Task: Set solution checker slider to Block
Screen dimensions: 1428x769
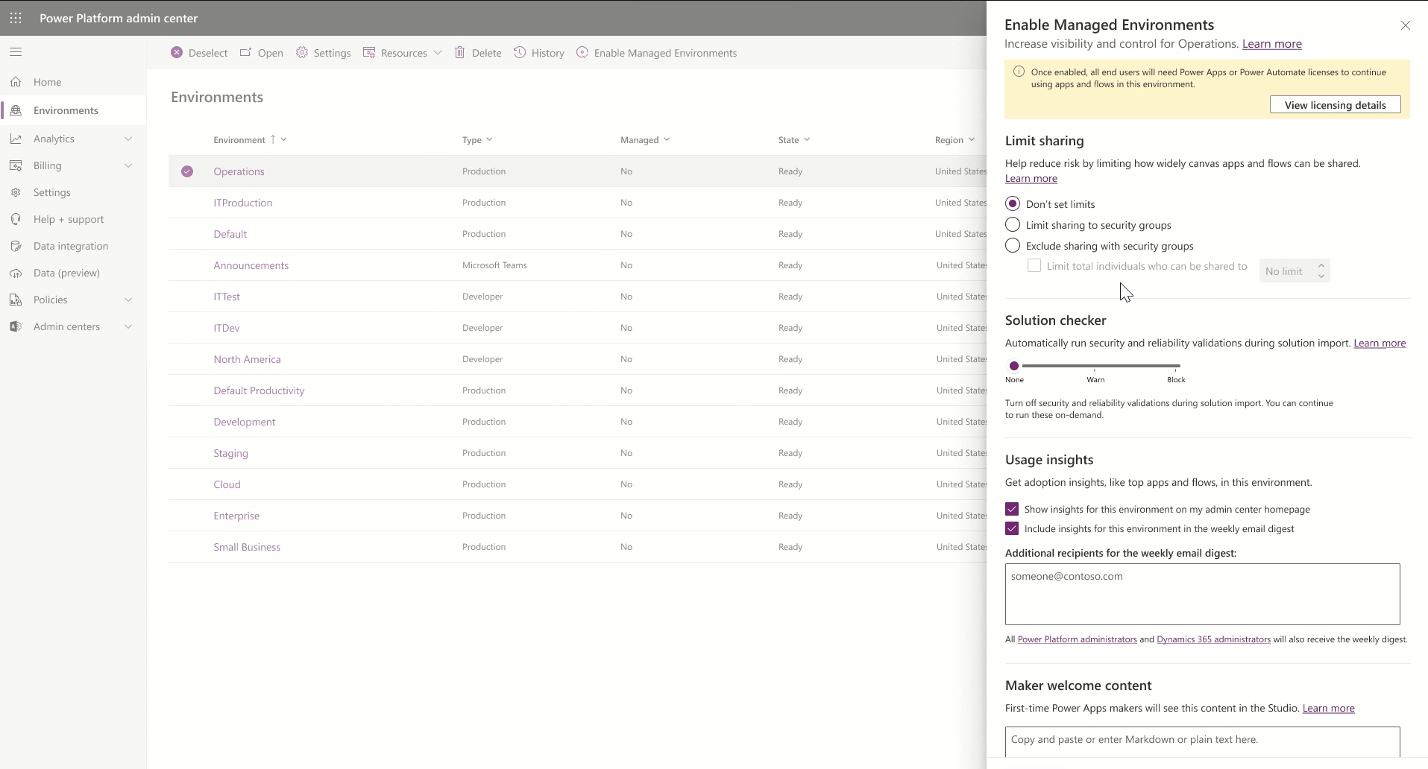Action: point(1176,367)
